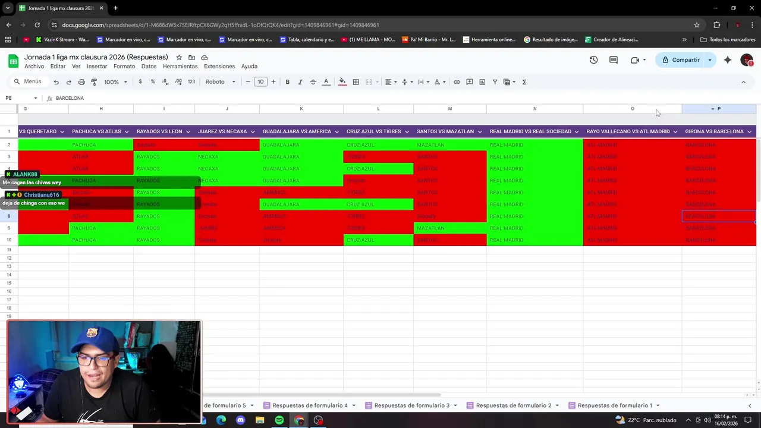Bookmark this page with the star
This screenshot has width=761, height=428.
tap(697, 25)
